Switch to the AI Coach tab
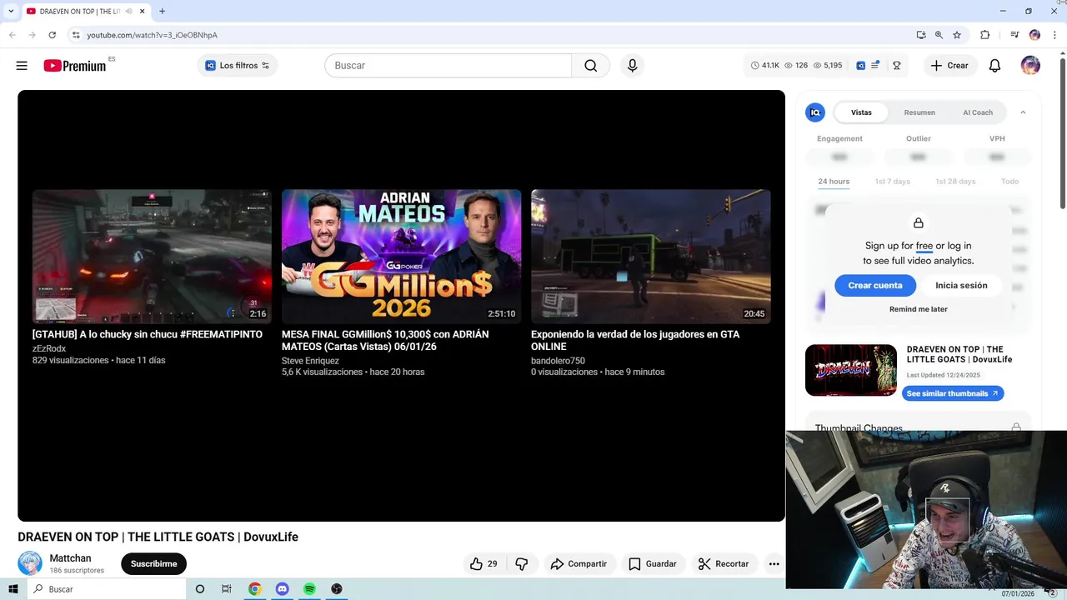This screenshot has width=1067, height=600. (x=978, y=112)
